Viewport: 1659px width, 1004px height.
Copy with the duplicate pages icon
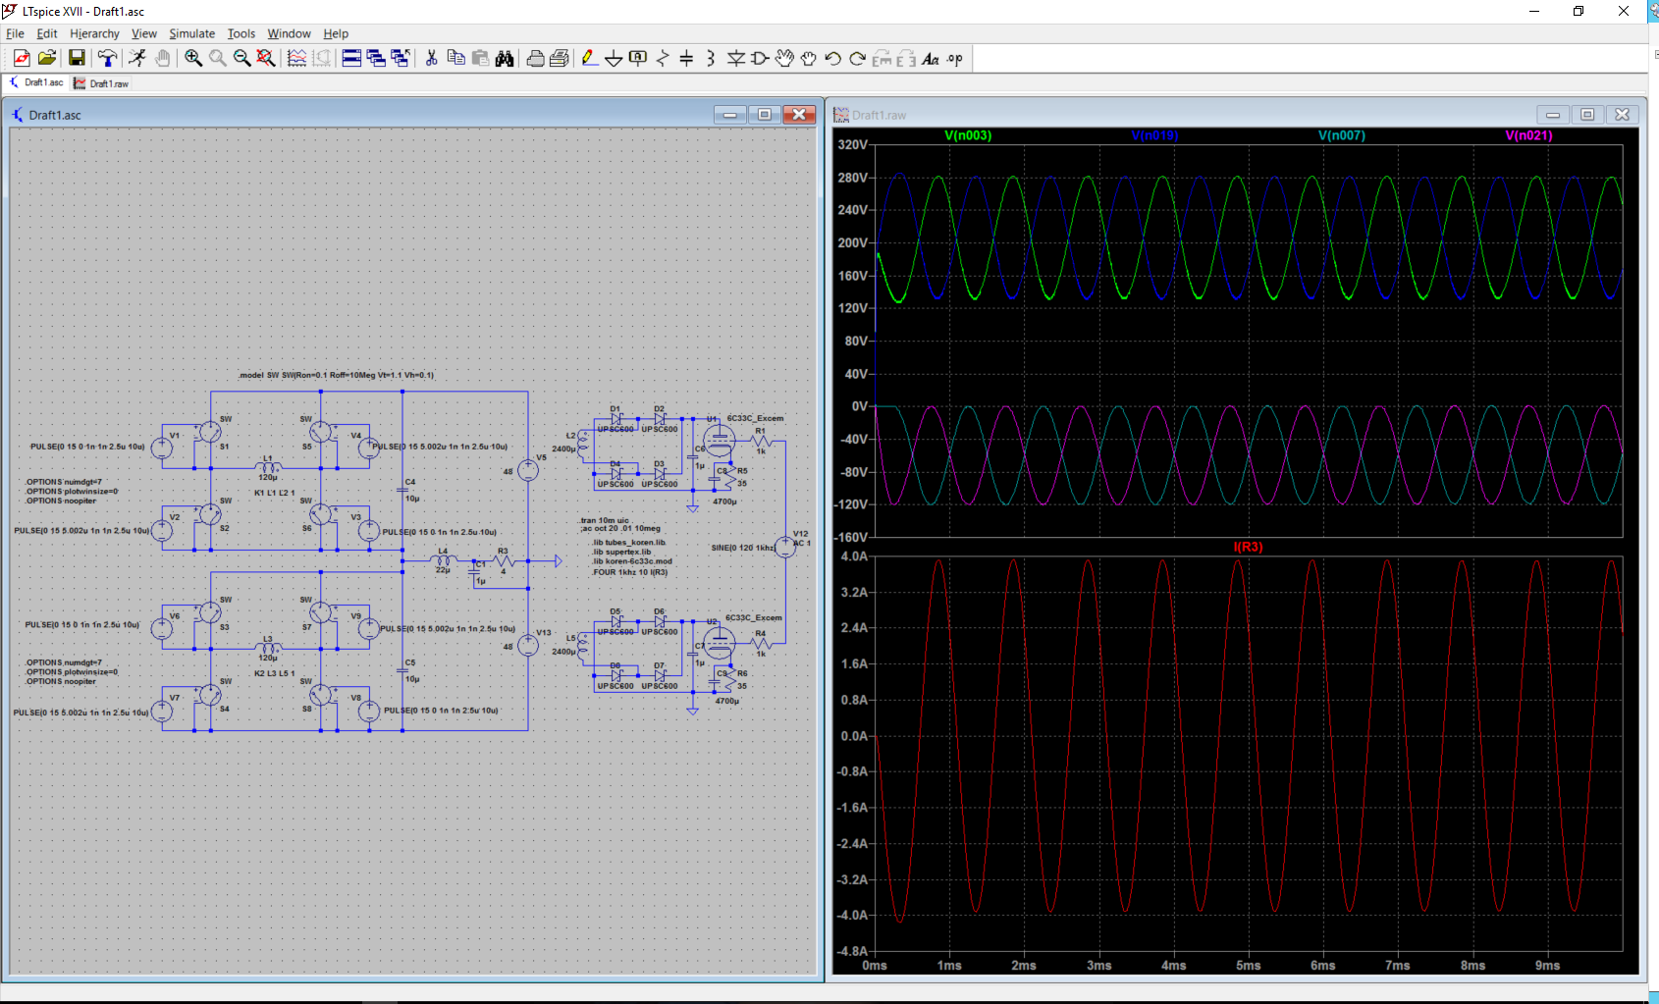tap(455, 59)
